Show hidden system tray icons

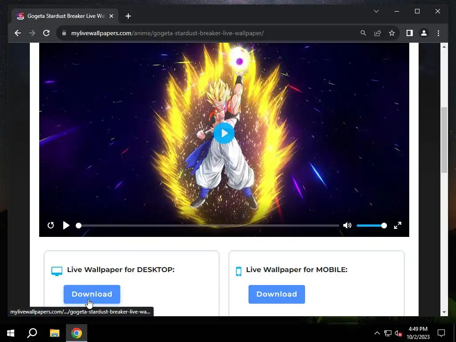[x=377, y=333]
